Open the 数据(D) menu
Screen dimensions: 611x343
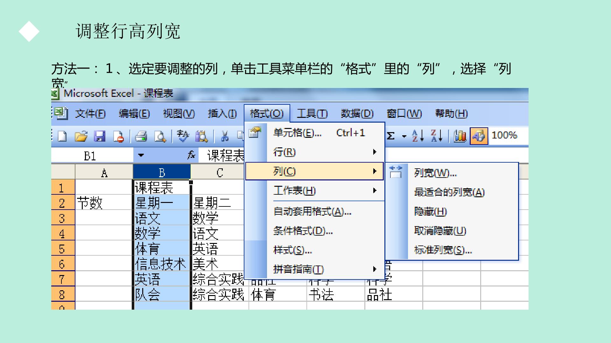[357, 113]
